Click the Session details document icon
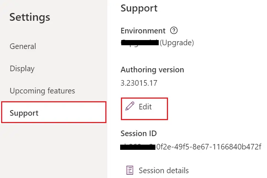 coord(130,170)
